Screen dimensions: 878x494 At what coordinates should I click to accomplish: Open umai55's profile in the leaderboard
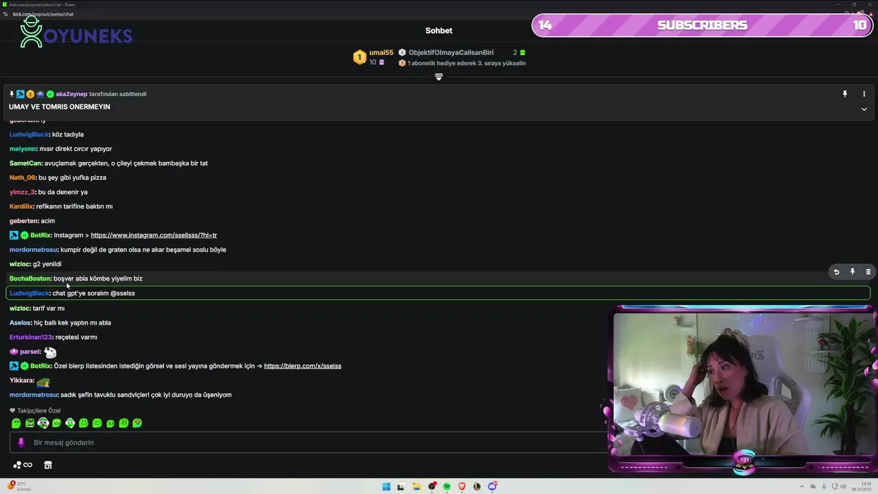381,53
